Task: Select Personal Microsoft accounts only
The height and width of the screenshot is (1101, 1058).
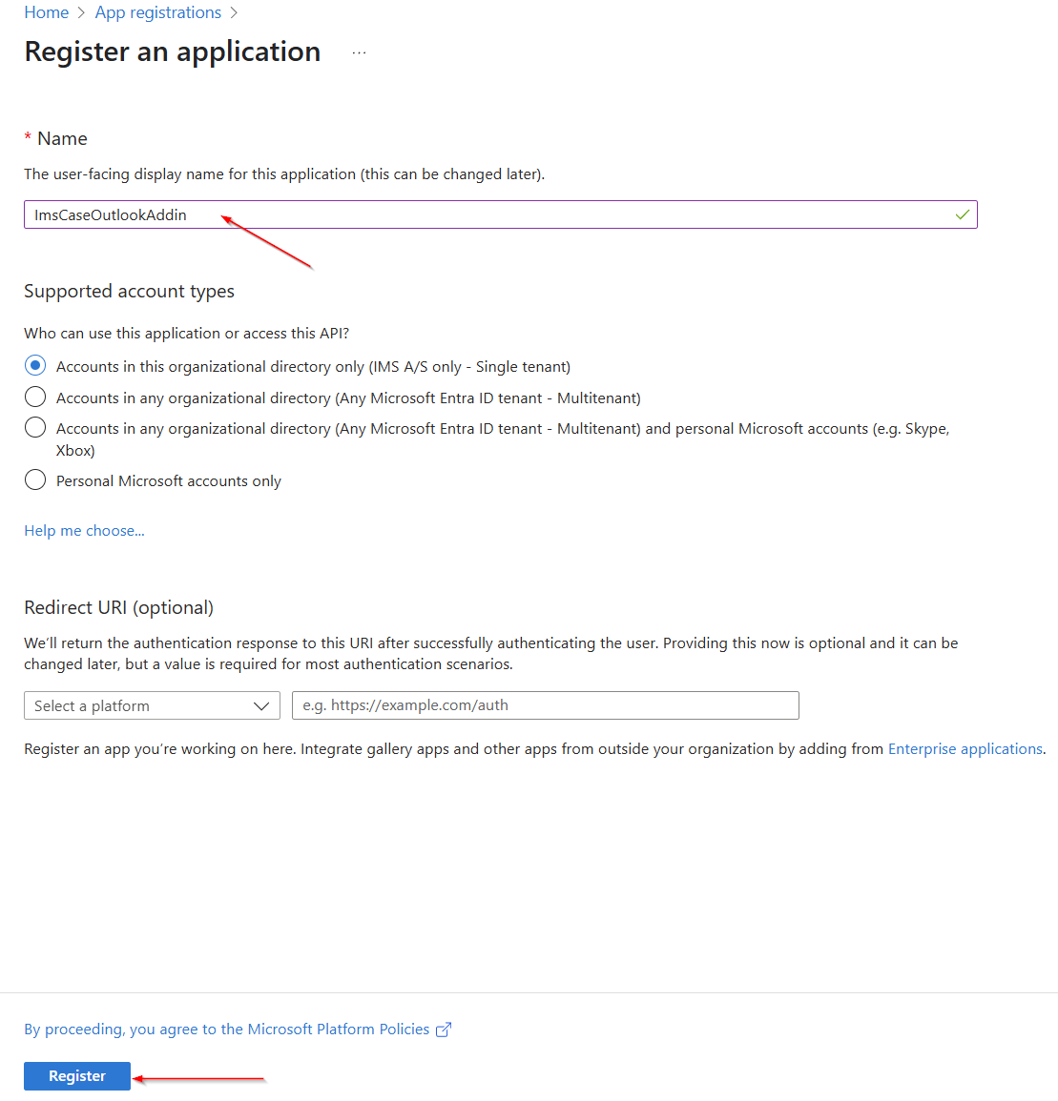Action: click(x=35, y=480)
